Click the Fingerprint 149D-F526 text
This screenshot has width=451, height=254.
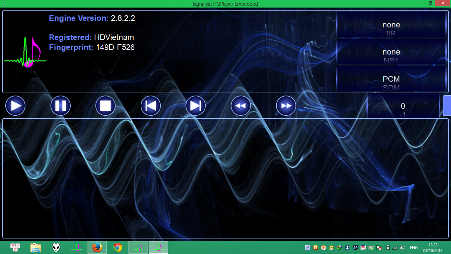point(92,47)
